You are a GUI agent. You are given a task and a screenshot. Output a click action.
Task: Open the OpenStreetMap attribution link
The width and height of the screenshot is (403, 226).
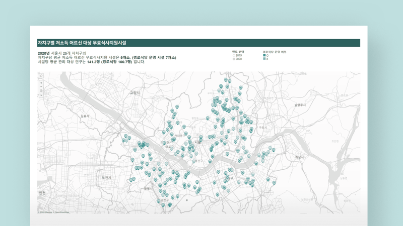[62, 212]
